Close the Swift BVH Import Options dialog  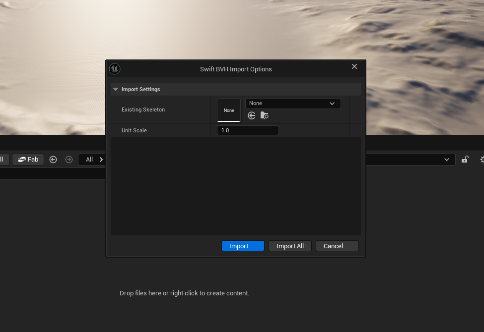(x=354, y=66)
